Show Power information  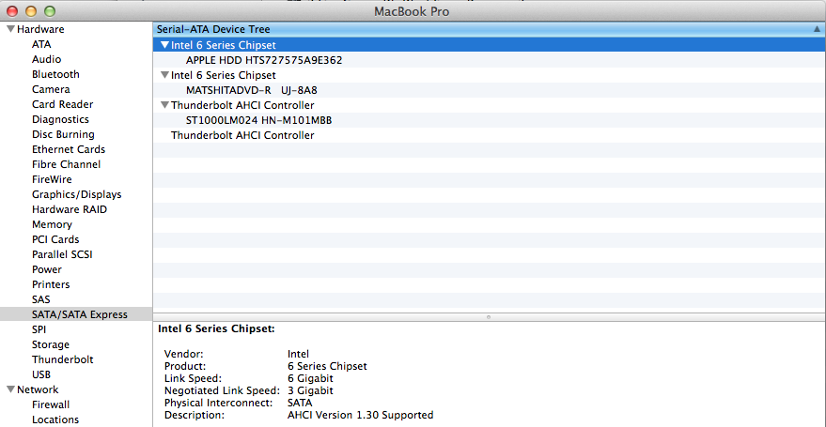[46, 269]
